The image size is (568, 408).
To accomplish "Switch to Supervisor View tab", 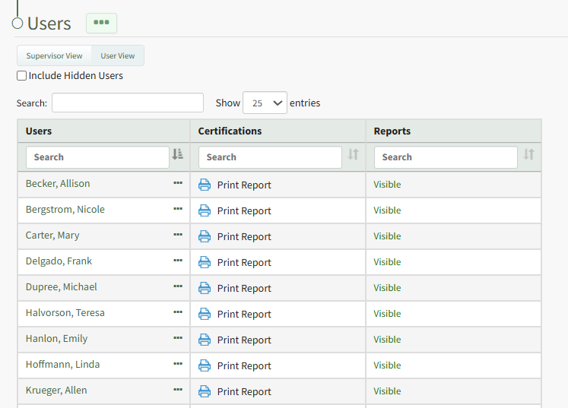I will click(54, 55).
